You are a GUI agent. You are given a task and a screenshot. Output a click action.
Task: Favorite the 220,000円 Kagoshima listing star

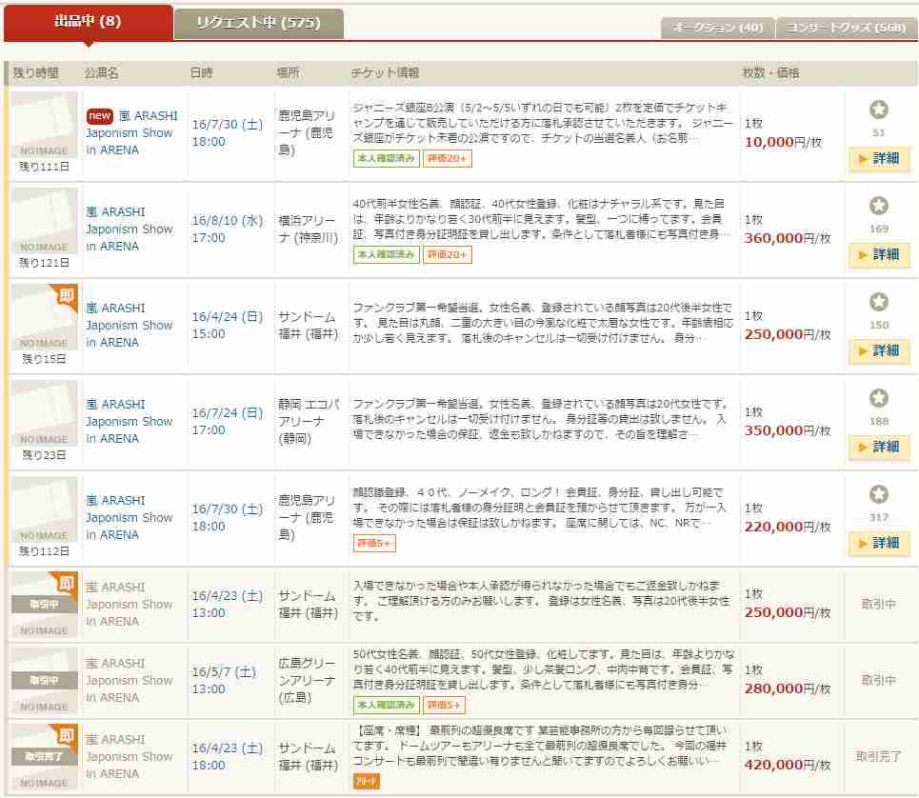[x=878, y=494]
